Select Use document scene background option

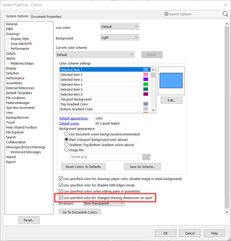click(66, 134)
